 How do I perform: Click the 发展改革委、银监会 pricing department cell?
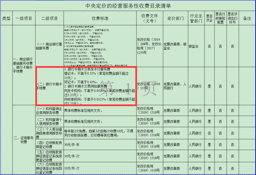tap(175, 46)
